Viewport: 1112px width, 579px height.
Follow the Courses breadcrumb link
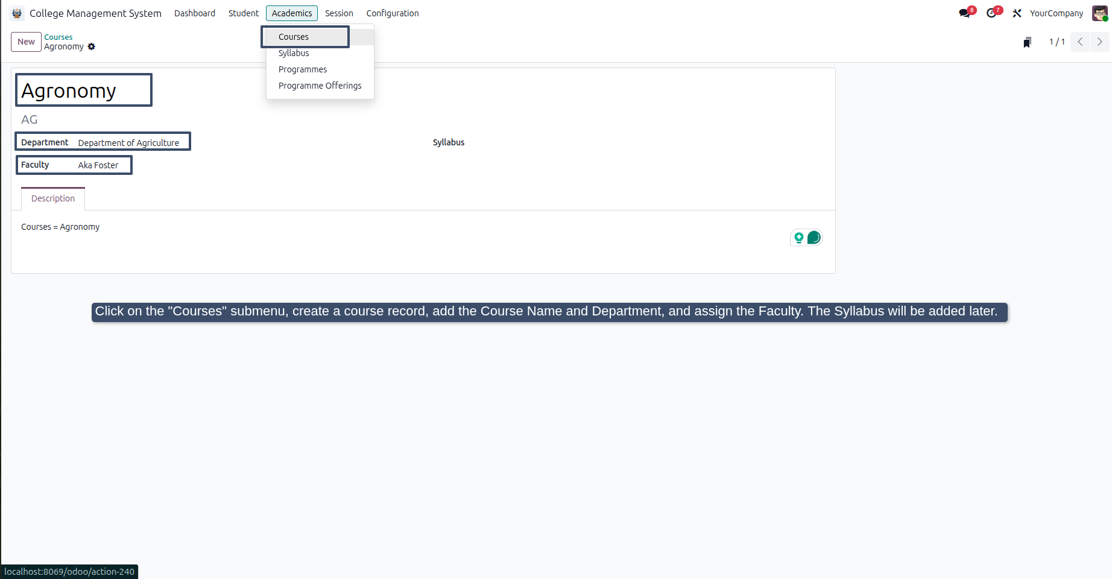(x=58, y=37)
